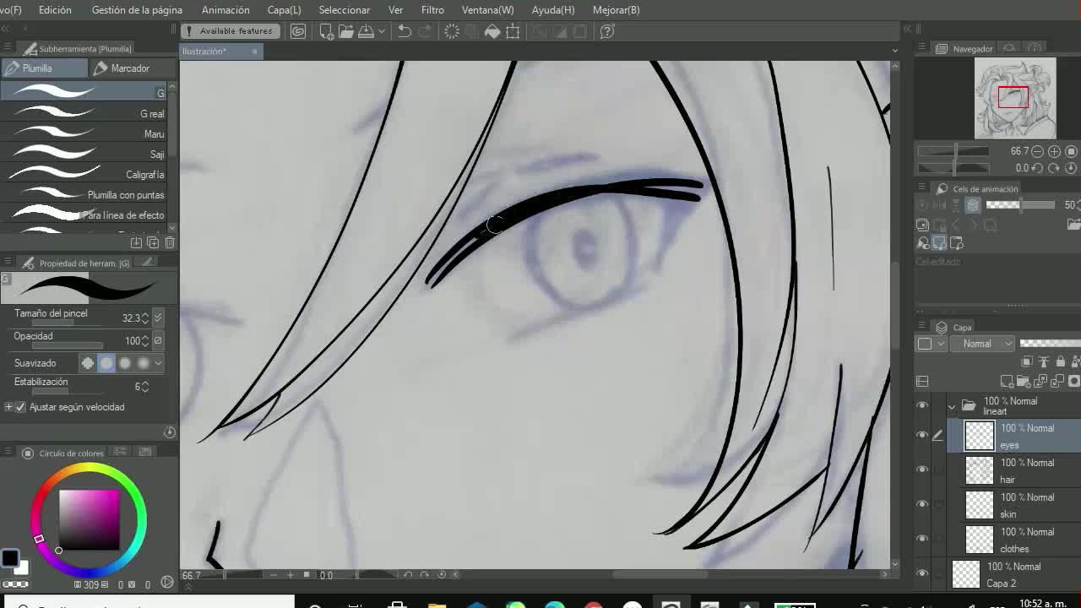
Task: Zoom out in the Navigator panel
Action: pos(1037,151)
